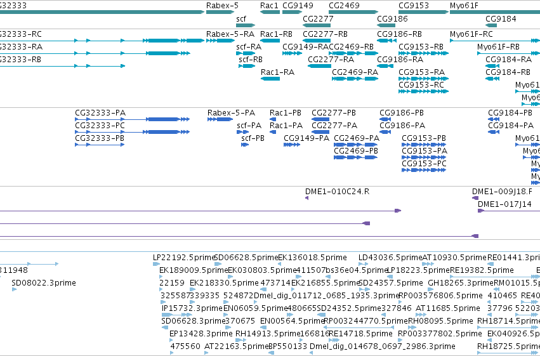Select transcript CG9153-RC
Image resolution: width=540 pixels, height=356 pixels.
point(424,91)
